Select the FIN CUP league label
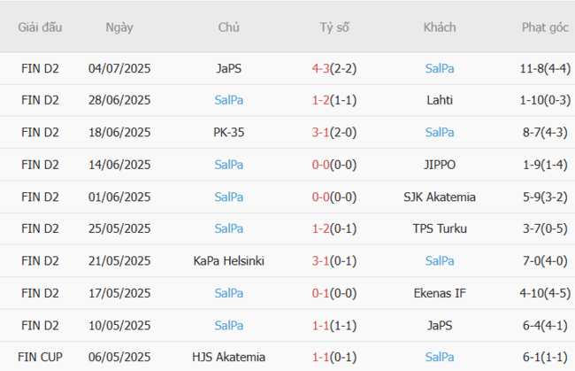Viewport: 575px width, 371px height. tap(40, 357)
